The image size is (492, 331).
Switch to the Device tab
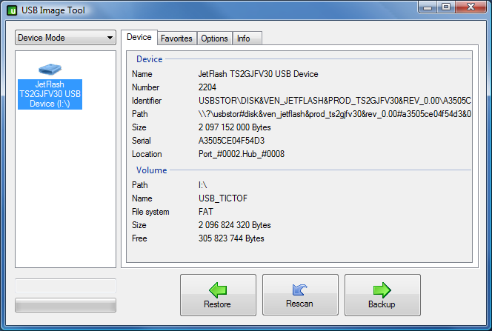point(139,37)
